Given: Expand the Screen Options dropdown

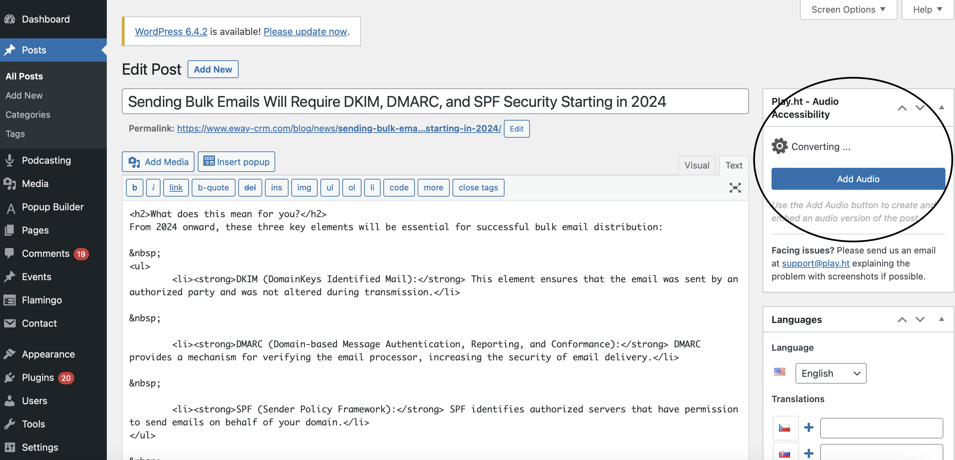Looking at the screenshot, I should (x=848, y=9).
